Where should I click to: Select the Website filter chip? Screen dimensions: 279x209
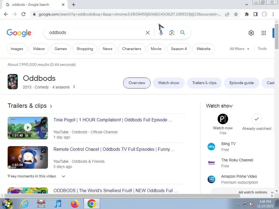tap(204, 49)
